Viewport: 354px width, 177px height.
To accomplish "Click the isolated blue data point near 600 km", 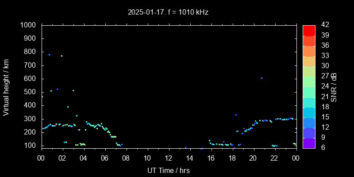I will pyautogui.click(x=262, y=78).
